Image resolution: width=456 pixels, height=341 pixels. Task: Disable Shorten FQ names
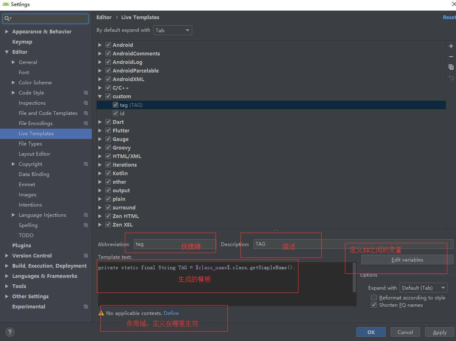[374, 305]
